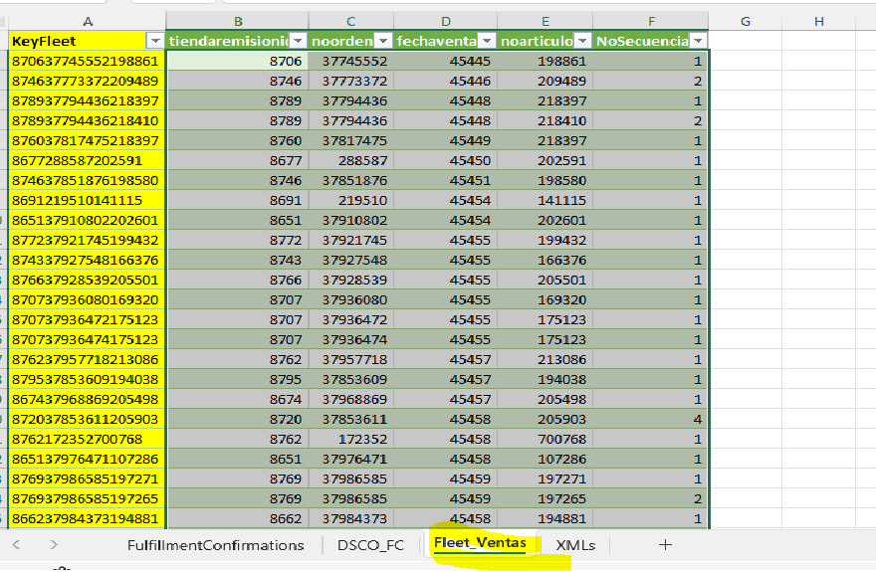Viewport: 877px width, 572px height.
Task: Select fechaventa cell 45445
Action: 445,61
